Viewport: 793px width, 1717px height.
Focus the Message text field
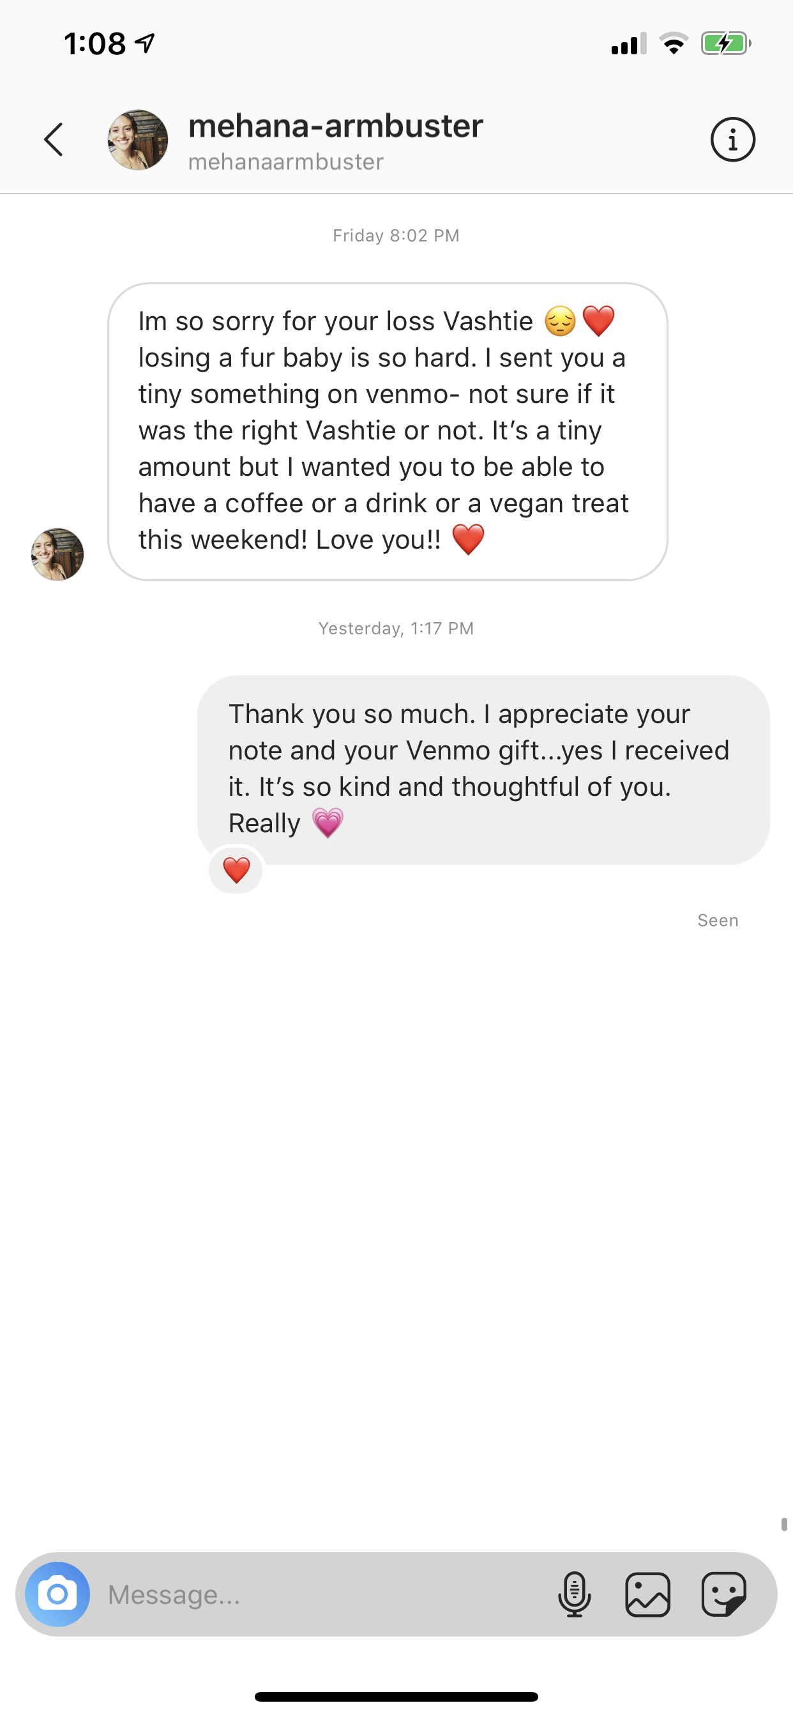pos(320,1594)
